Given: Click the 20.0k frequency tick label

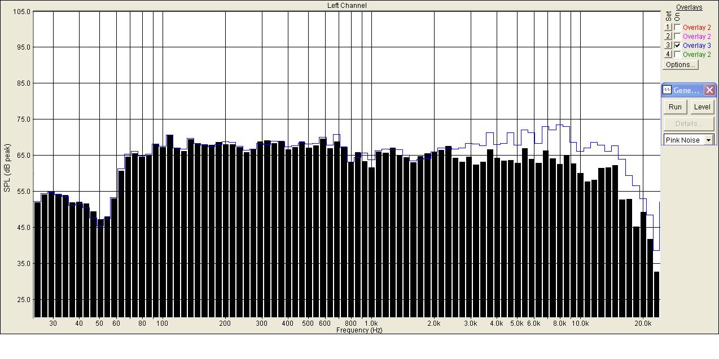Looking at the screenshot, I should pos(643,323).
